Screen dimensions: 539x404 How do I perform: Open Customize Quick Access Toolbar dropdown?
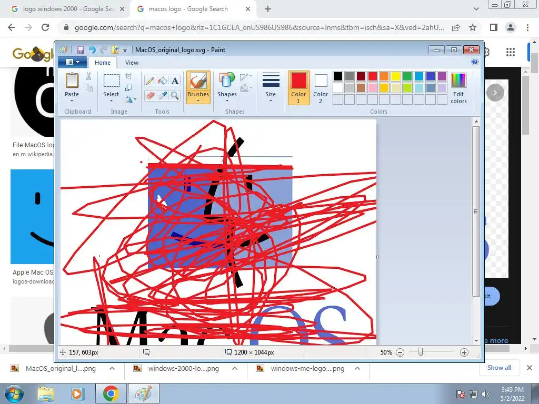click(125, 50)
